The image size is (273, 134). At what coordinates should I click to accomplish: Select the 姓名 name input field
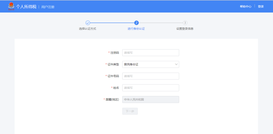[x=151, y=88]
